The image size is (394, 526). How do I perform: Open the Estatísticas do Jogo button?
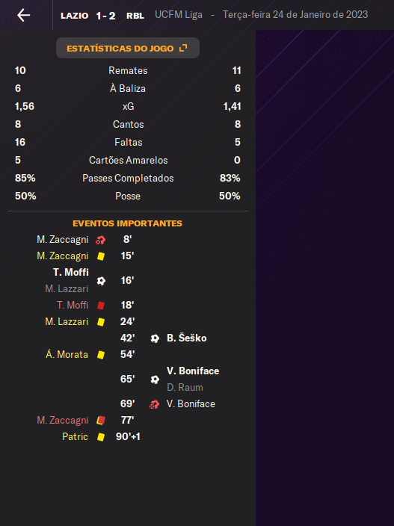pyautogui.click(x=128, y=48)
